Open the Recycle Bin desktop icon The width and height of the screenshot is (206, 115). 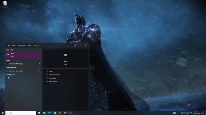[x=5, y=4]
